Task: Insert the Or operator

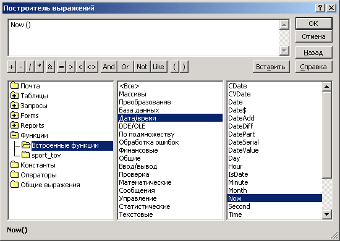Action: pyautogui.click(x=125, y=67)
